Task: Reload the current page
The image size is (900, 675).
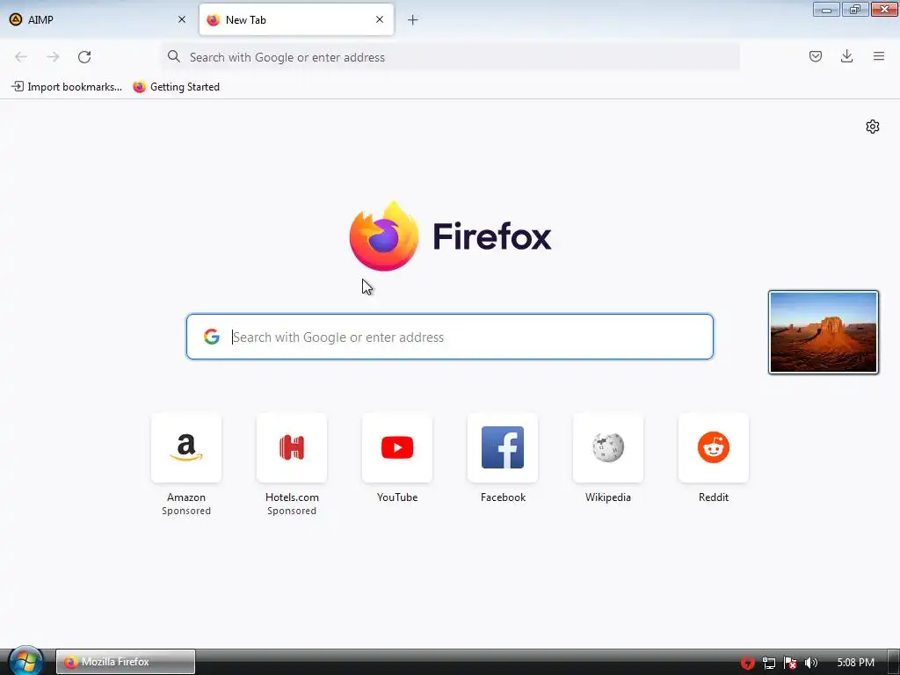Action: [x=84, y=57]
